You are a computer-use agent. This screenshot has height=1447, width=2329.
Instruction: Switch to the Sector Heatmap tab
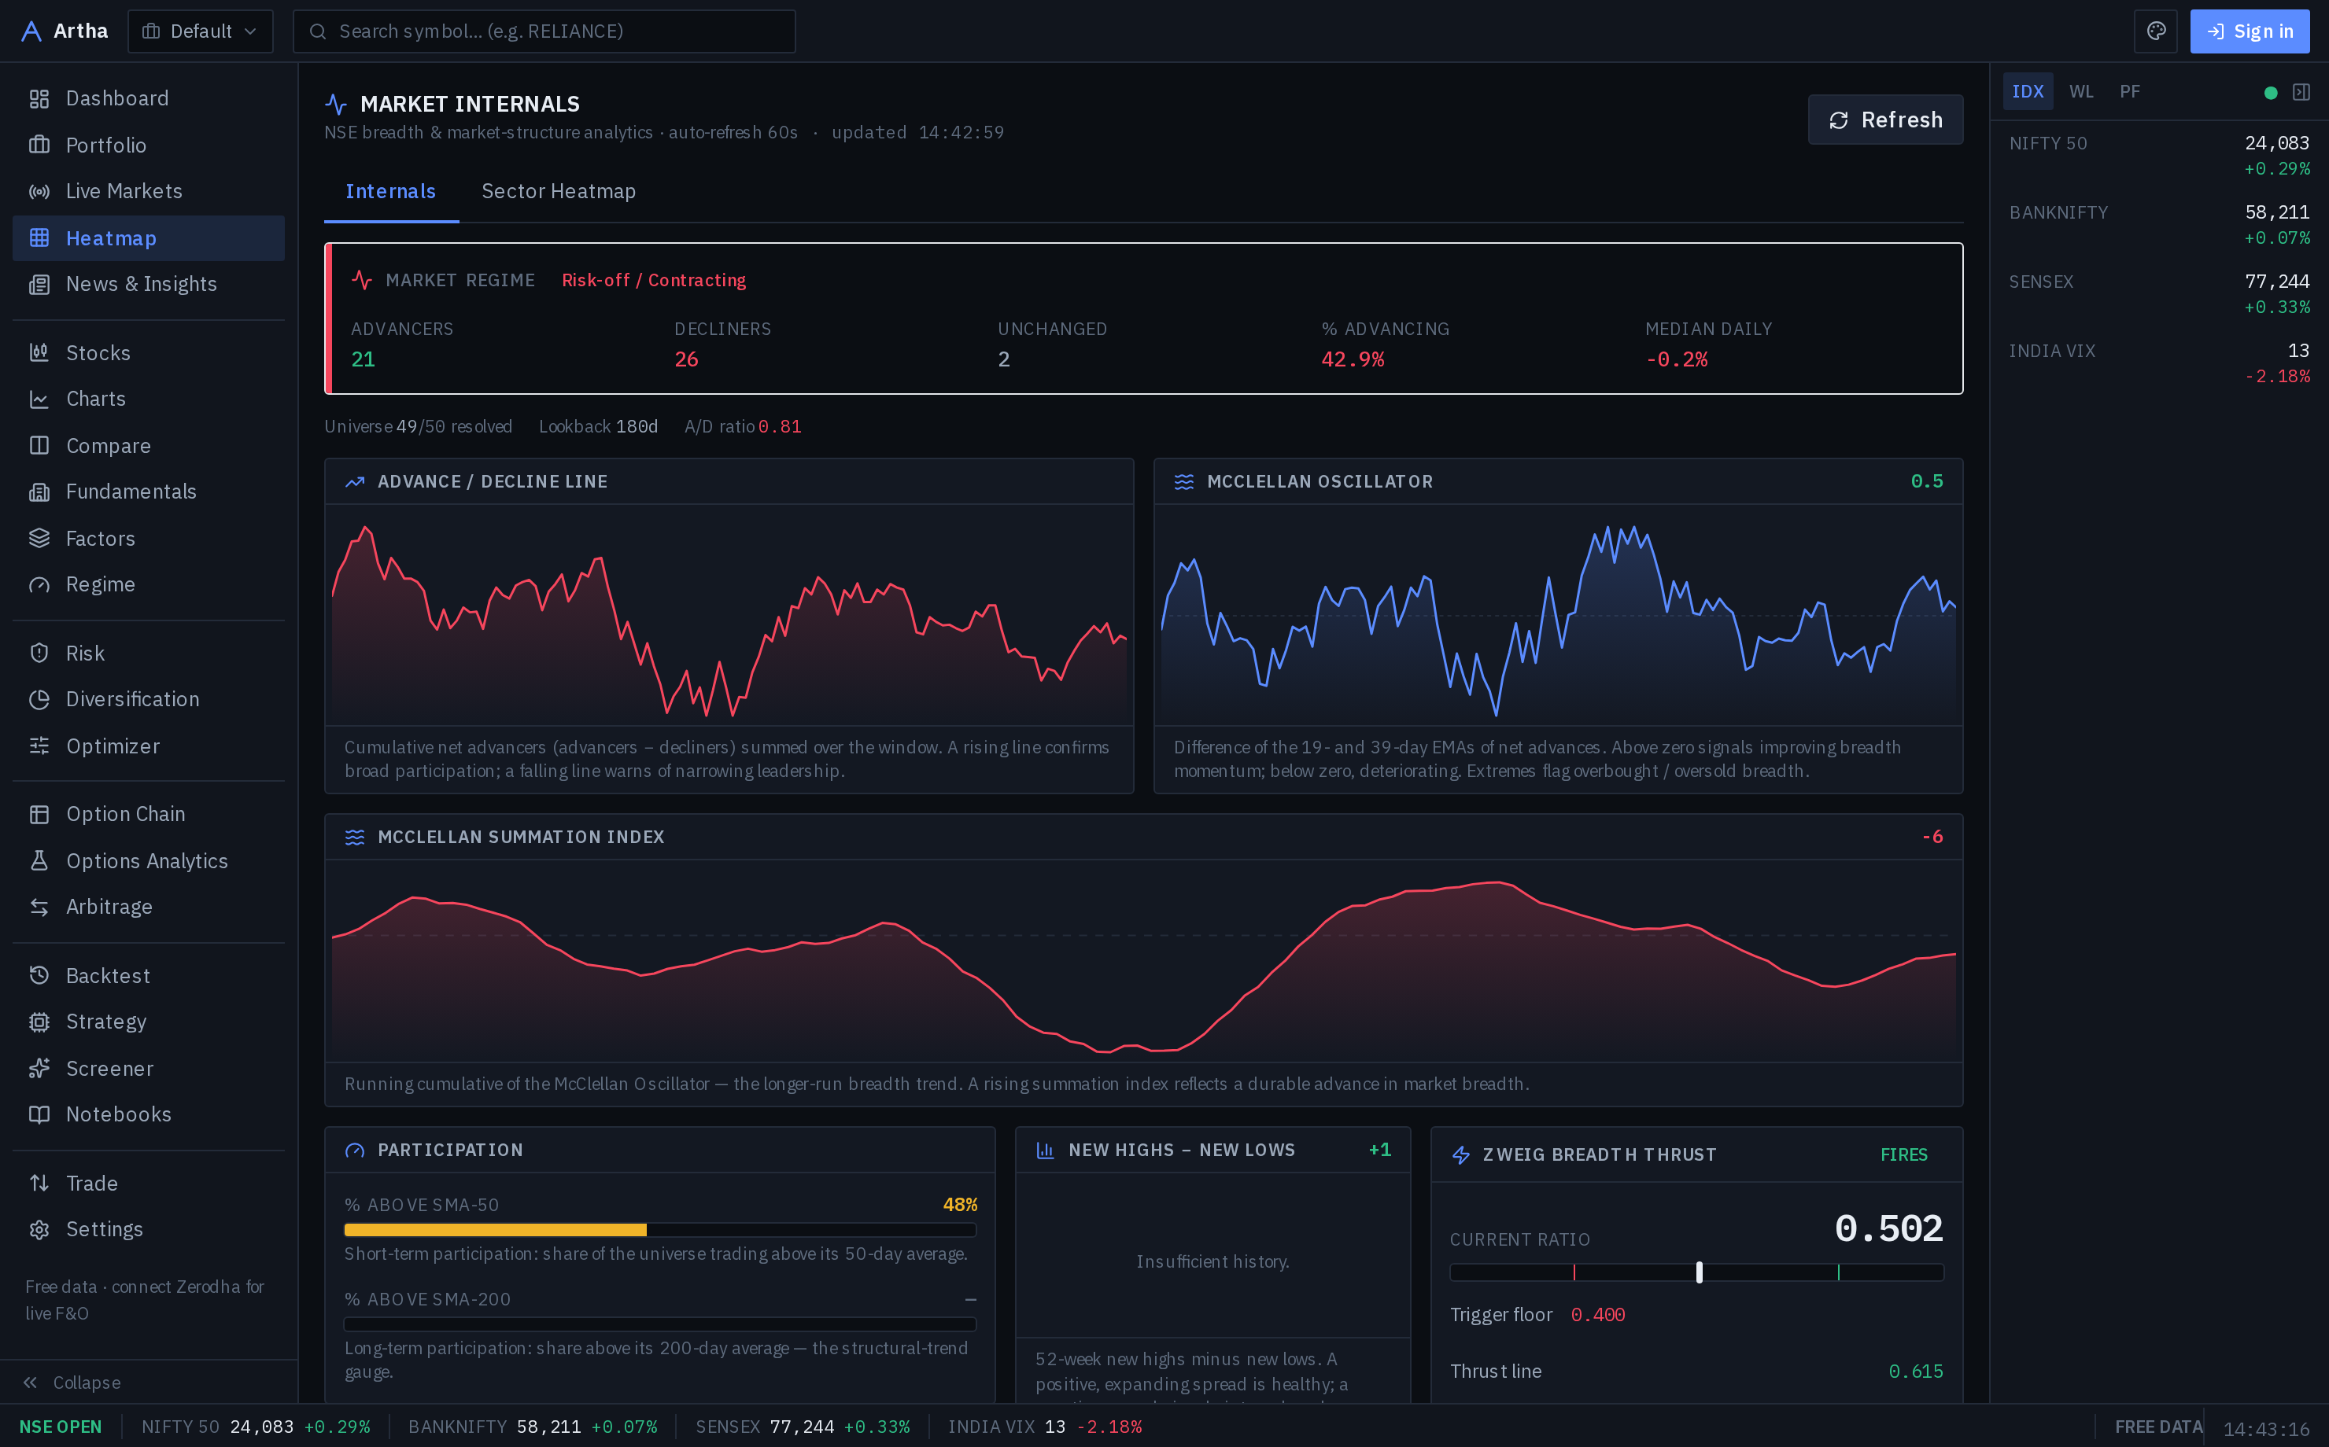click(558, 191)
